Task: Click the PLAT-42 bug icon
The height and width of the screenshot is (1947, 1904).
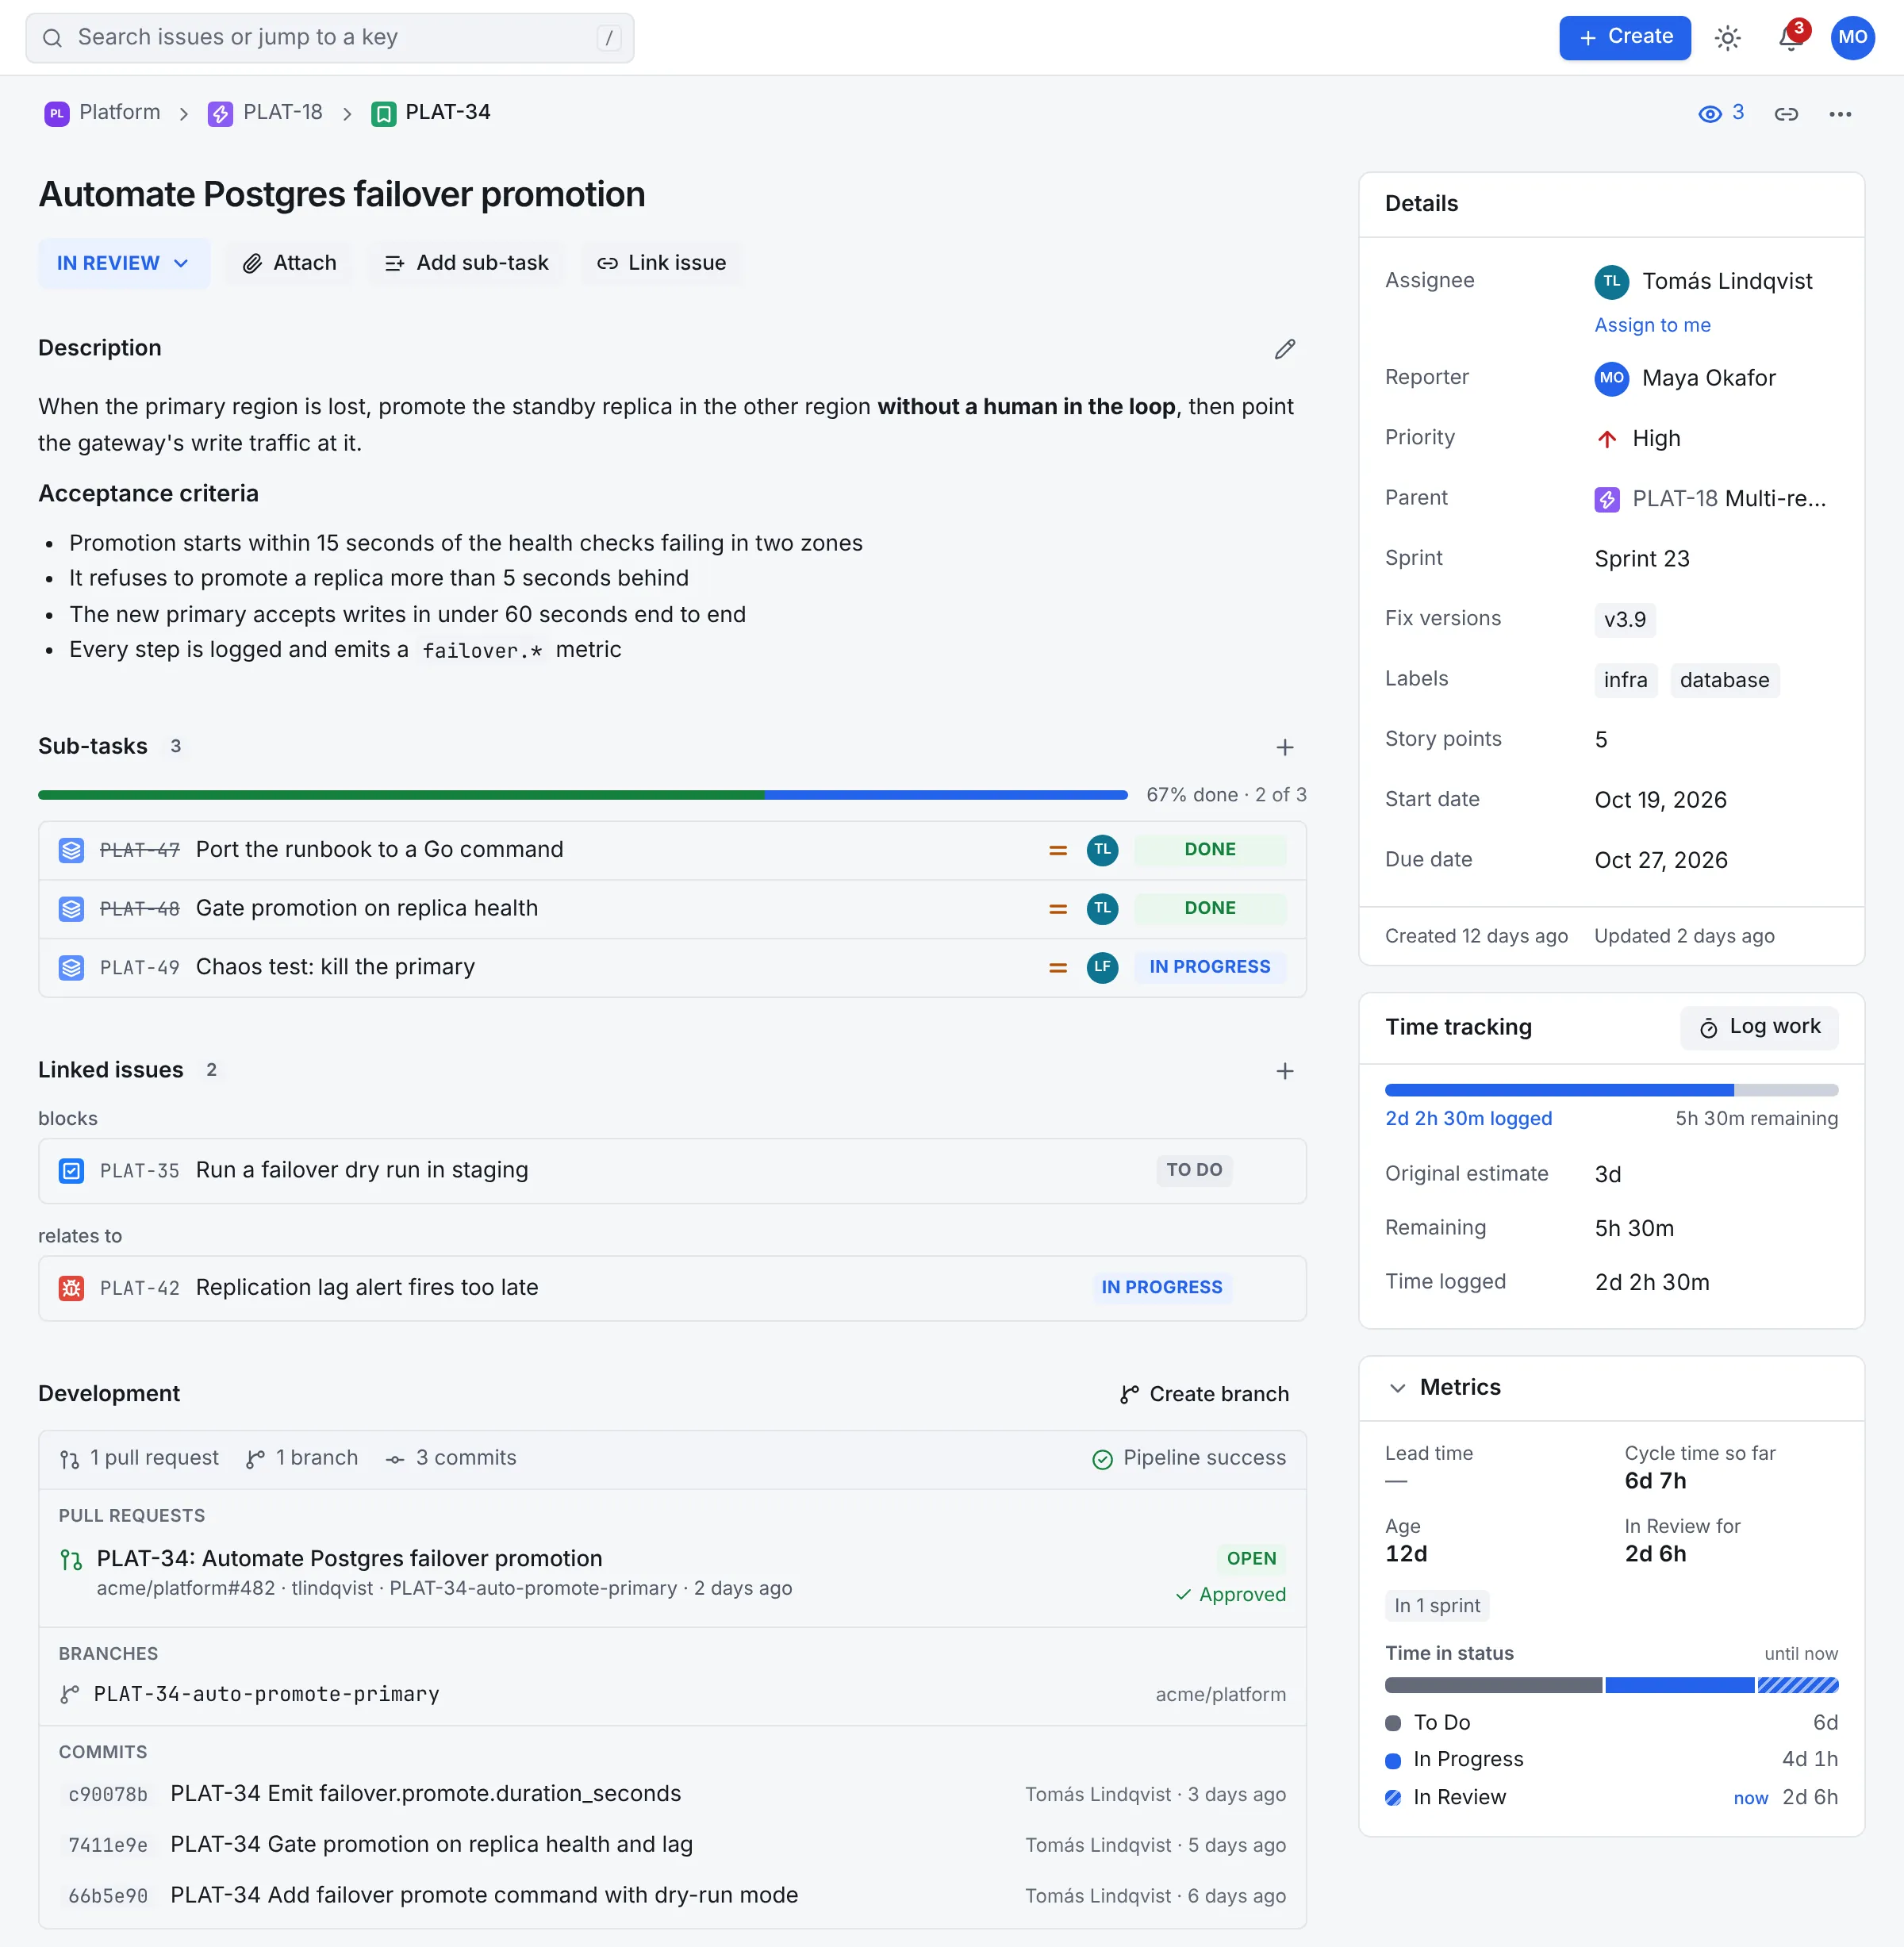Action: point(71,1288)
